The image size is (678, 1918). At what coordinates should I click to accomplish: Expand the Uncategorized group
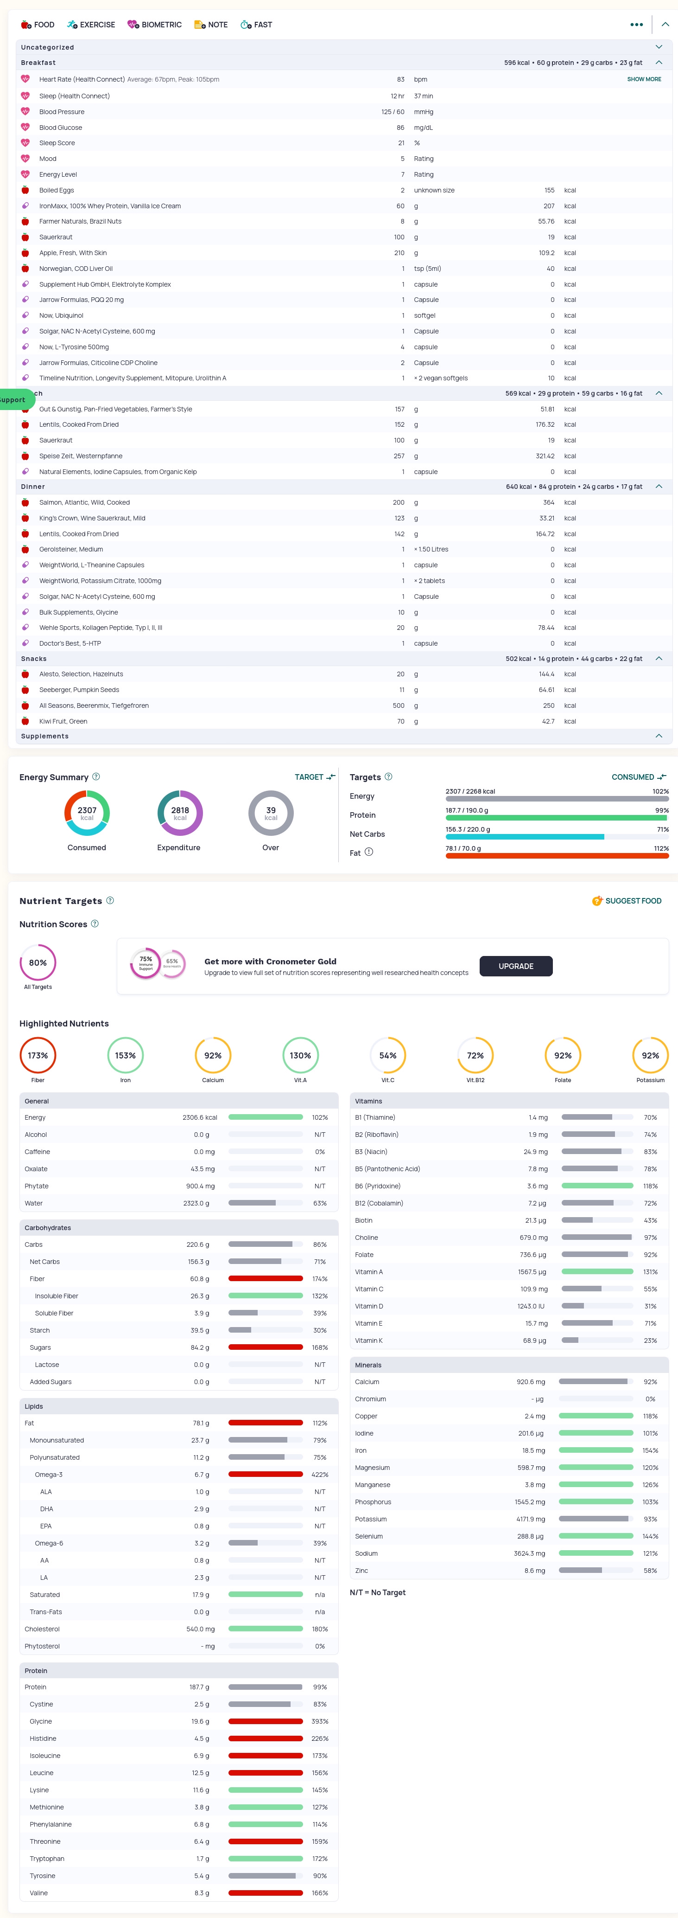point(659,47)
